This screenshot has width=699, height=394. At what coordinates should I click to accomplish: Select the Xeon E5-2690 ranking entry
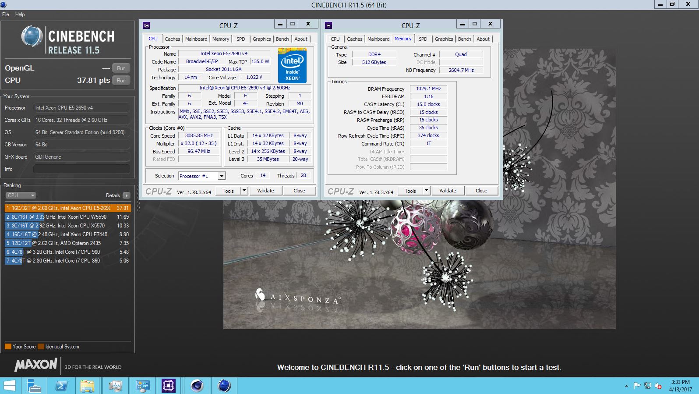pos(67,208)
